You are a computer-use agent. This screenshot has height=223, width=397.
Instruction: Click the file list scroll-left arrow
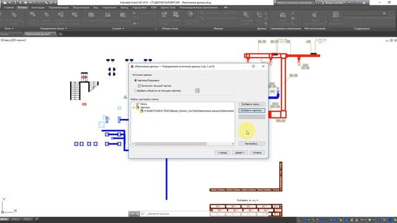[x=133, y=144]
